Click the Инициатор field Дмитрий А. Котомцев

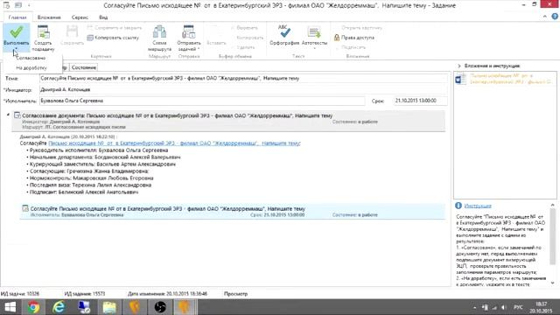tap(243, 89)
